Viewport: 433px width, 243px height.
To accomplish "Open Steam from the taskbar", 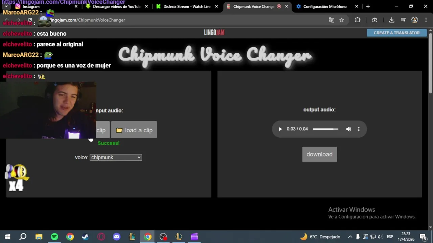I will point(85,237).
